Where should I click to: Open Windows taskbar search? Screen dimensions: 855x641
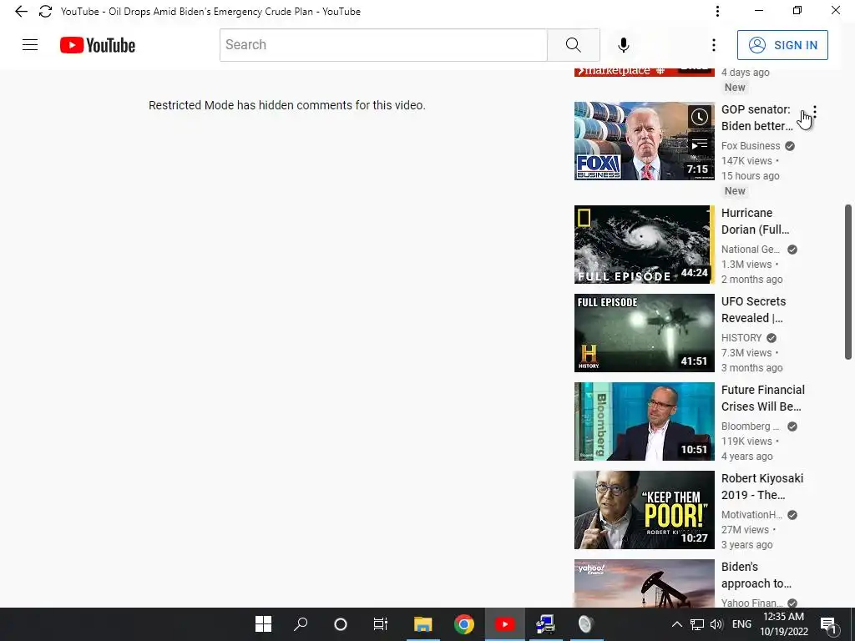click(x=301, y=624)
